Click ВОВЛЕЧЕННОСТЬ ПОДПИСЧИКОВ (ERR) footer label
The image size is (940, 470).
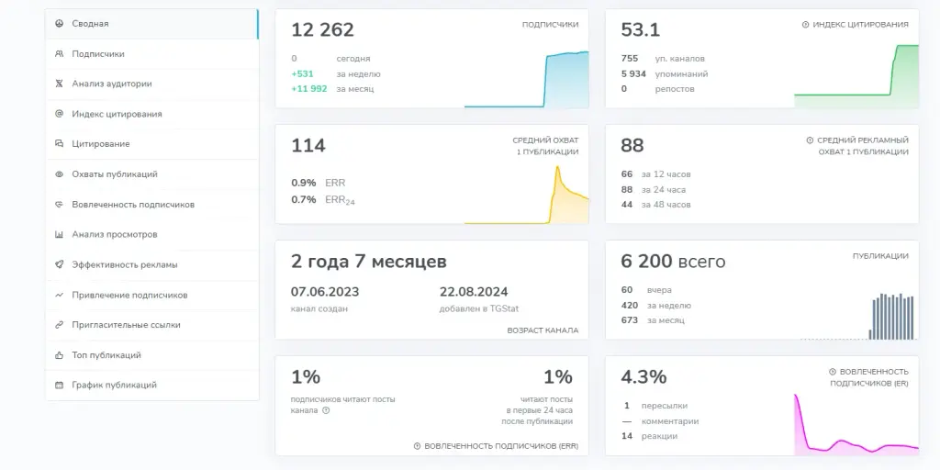(x=501, y=446)
